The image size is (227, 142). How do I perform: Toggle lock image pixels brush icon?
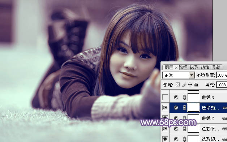[x=184, y=85]
